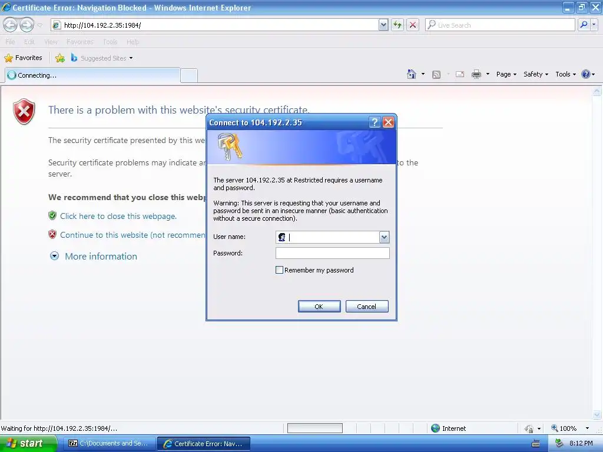
Task: Click the dialog Help question mark button
Action: [x=375, y=122]
